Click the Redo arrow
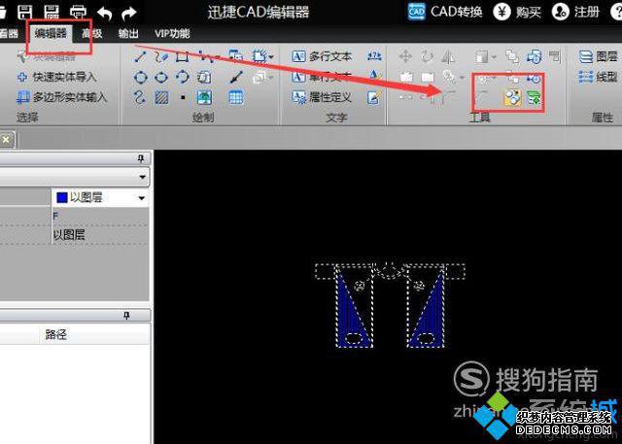Viewport: 622px width, 444px height. (129, 13)
